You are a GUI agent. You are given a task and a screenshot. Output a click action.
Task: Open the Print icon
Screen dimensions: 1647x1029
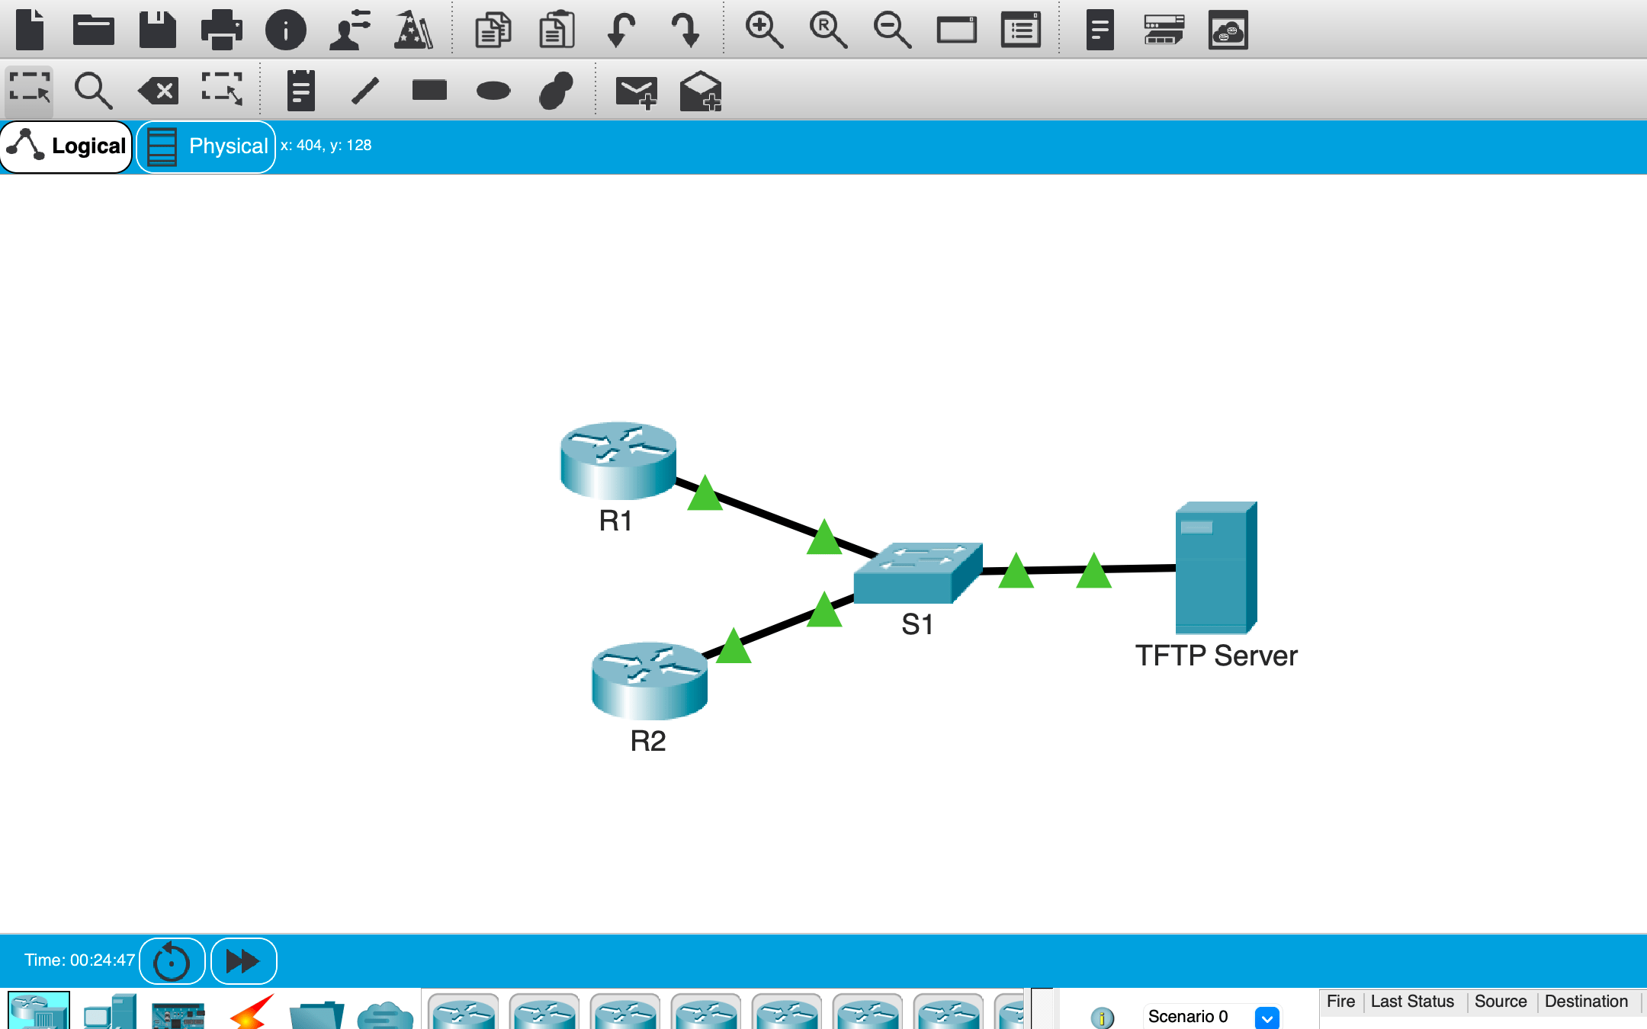click(221, 30)
